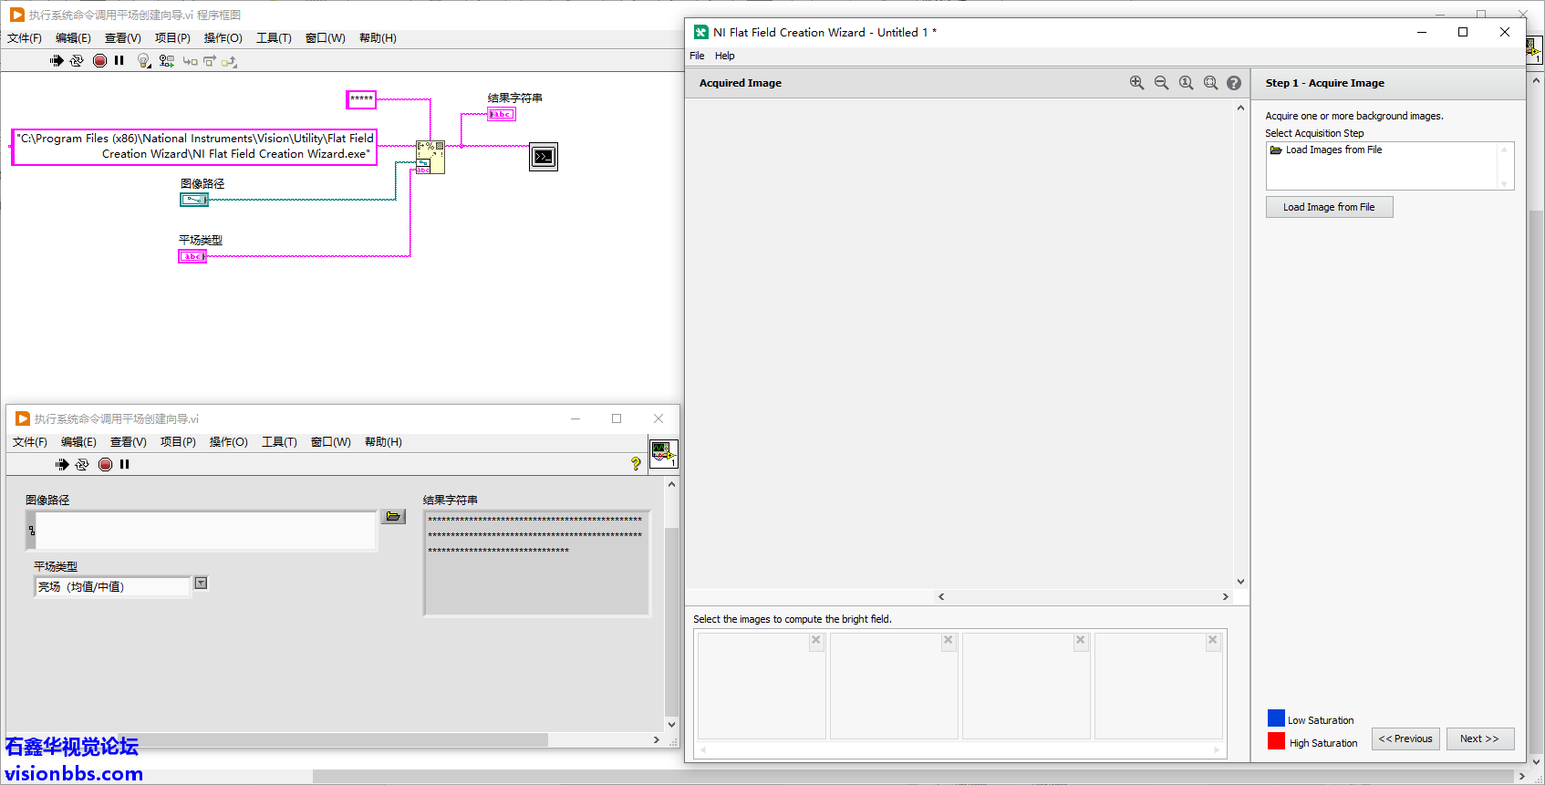1545x785 pixels.
Task: Toggle highlight execution lightbulb in block diagram
Action: 143,61
